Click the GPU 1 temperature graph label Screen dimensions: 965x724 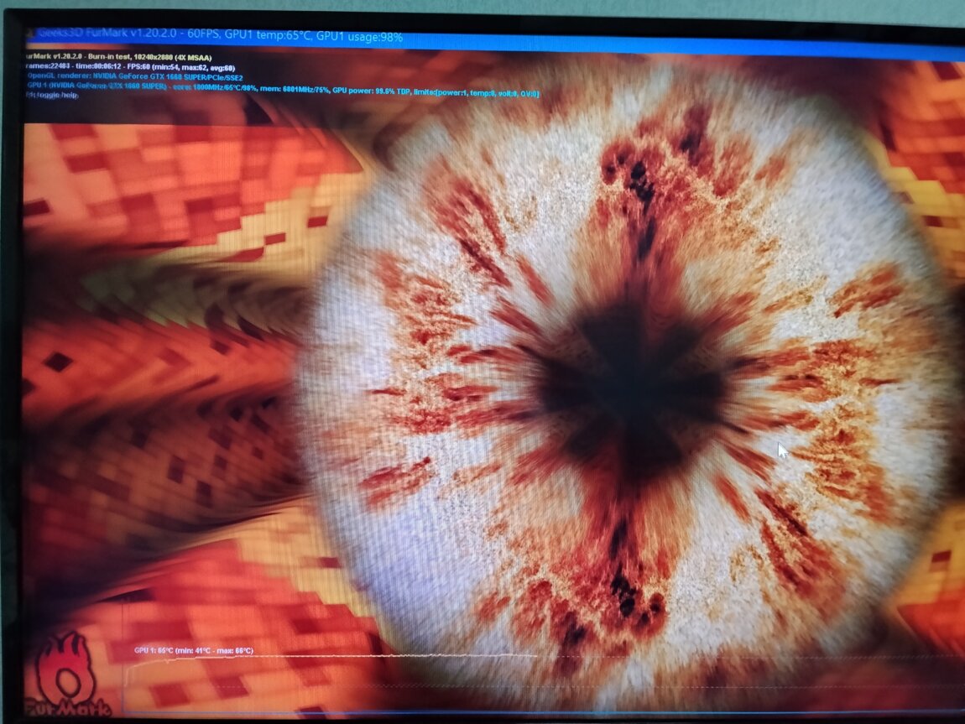click(193, 650)
